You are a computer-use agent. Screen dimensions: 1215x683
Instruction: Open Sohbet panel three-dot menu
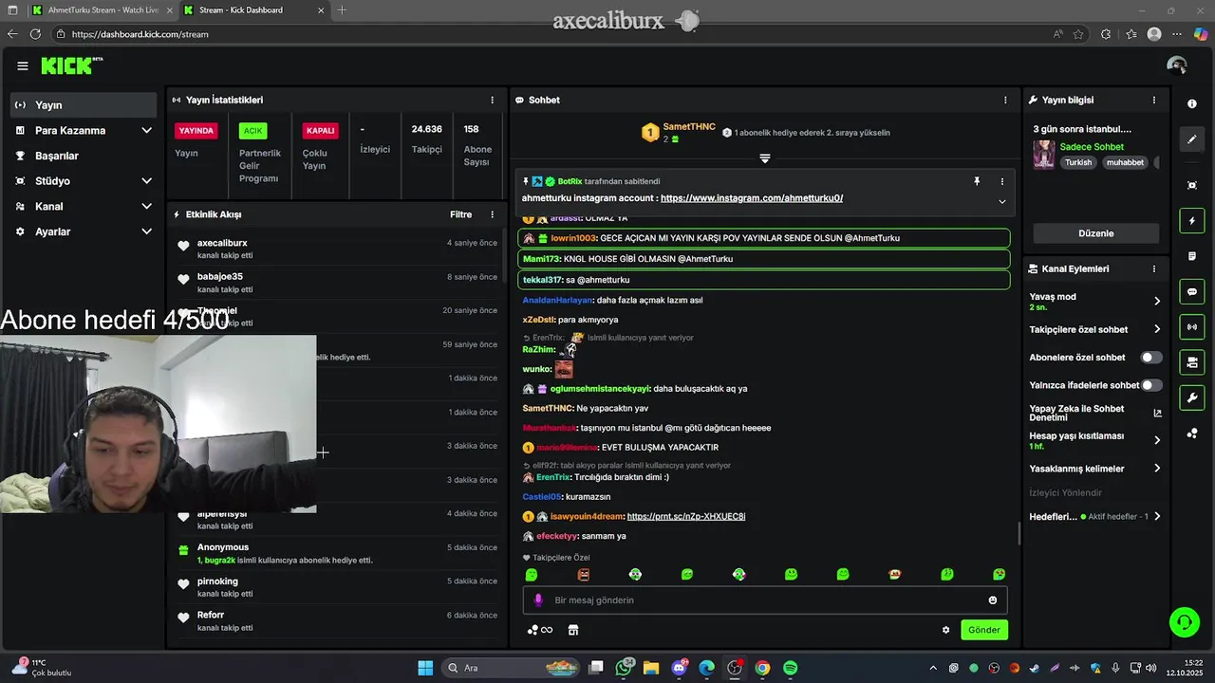pos(1005,100)
